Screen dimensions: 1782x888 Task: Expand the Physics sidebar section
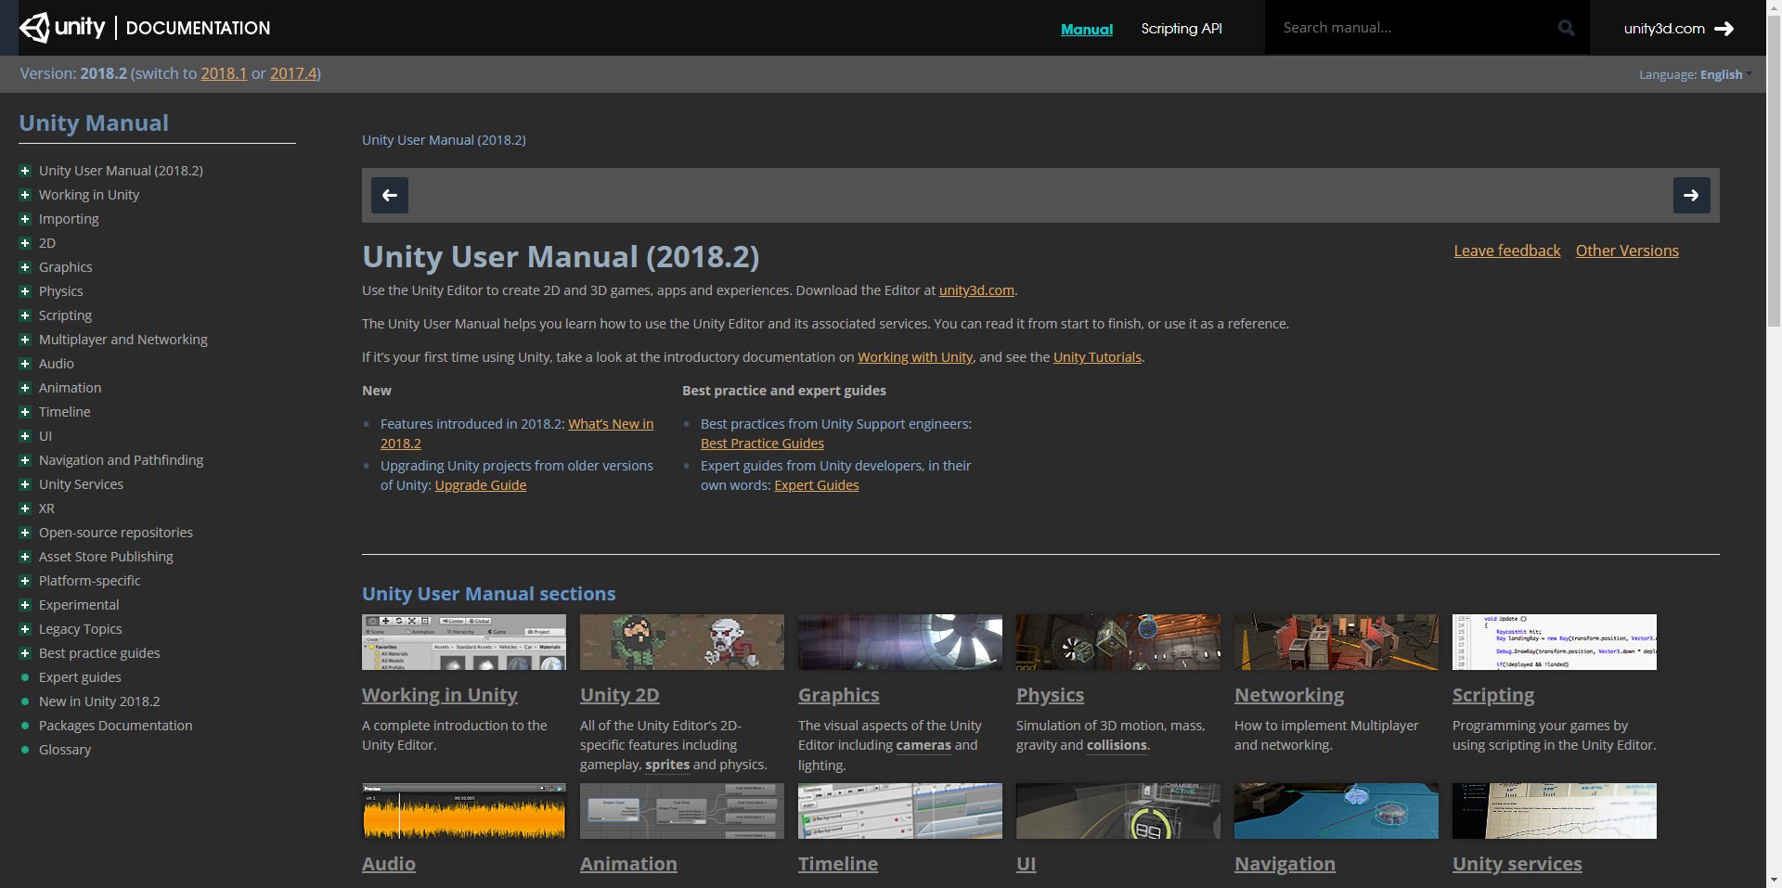tap(24, 290)
